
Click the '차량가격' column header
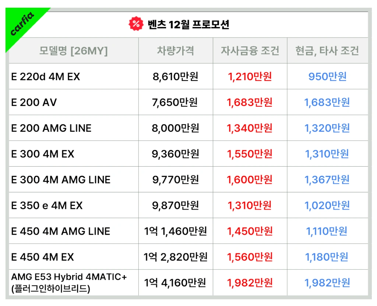(x=176, y=50)
